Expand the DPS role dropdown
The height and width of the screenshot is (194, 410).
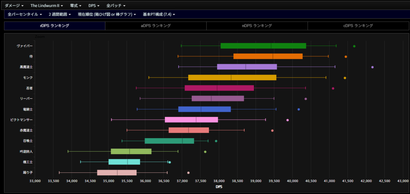click(94, 6)
